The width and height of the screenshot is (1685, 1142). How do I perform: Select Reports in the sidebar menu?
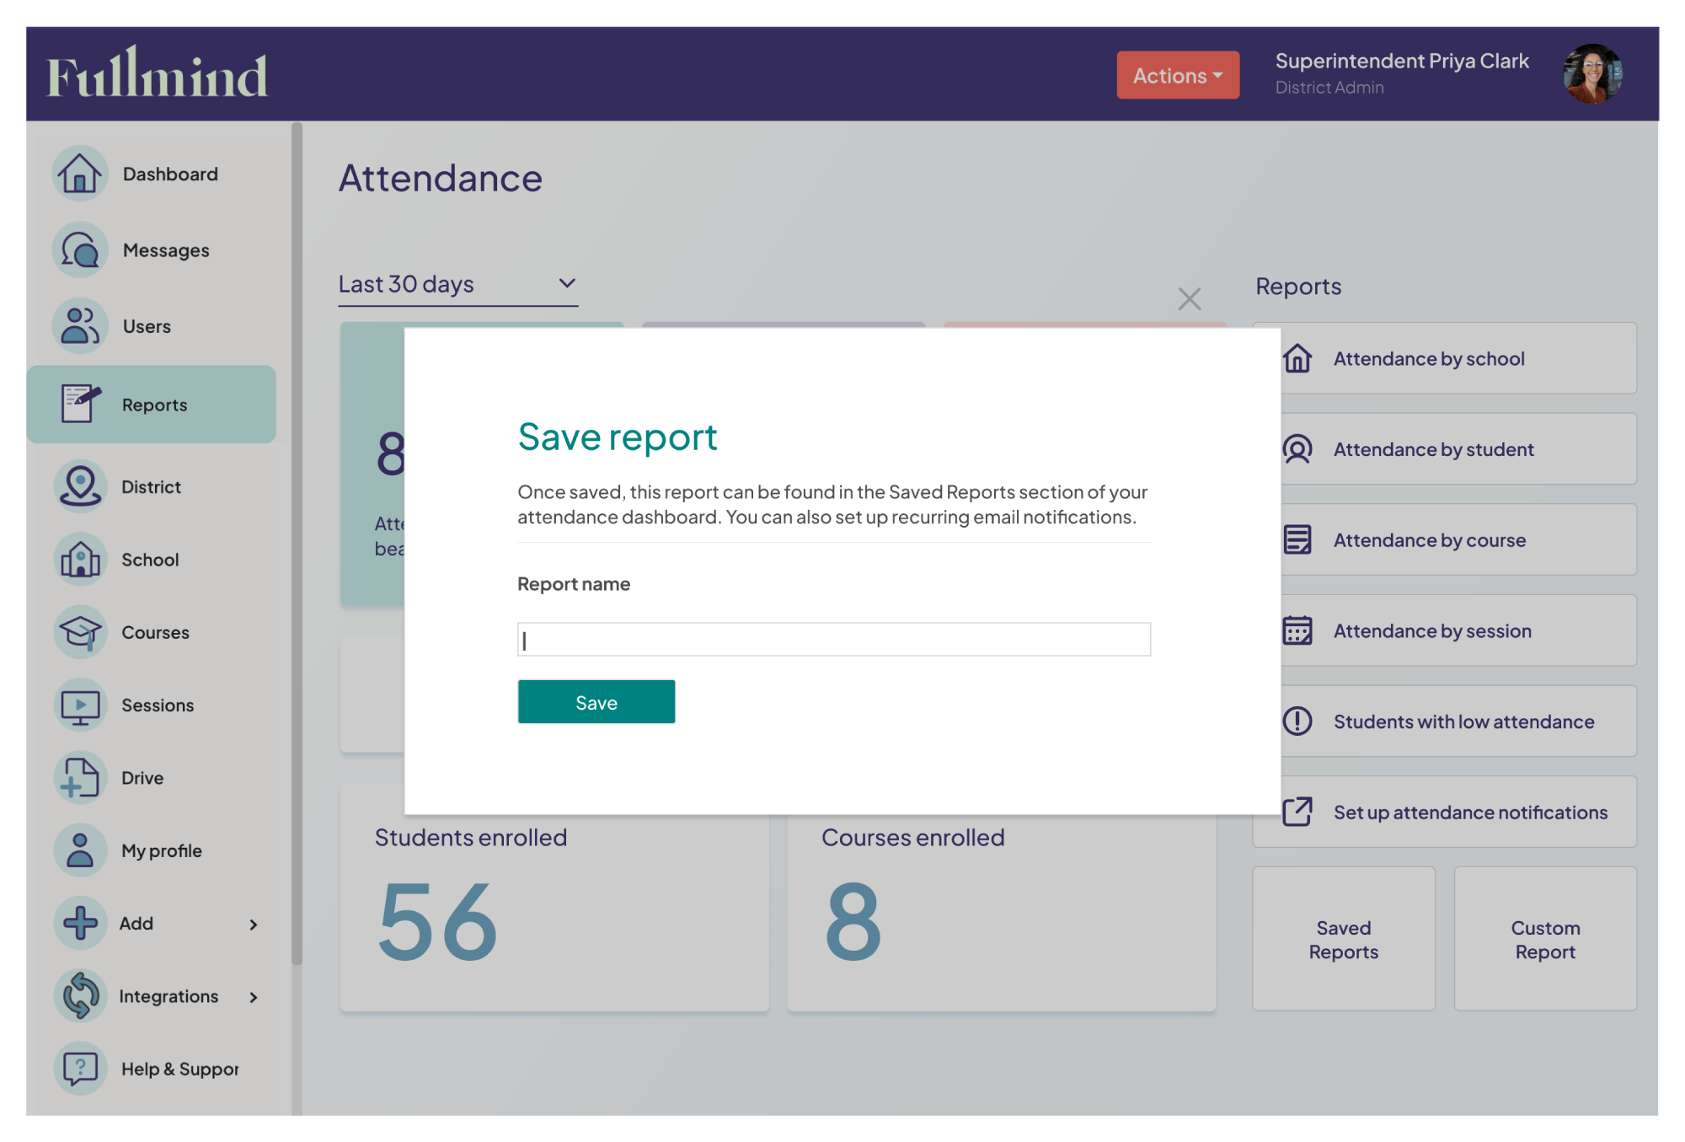(x=152, y=405)
